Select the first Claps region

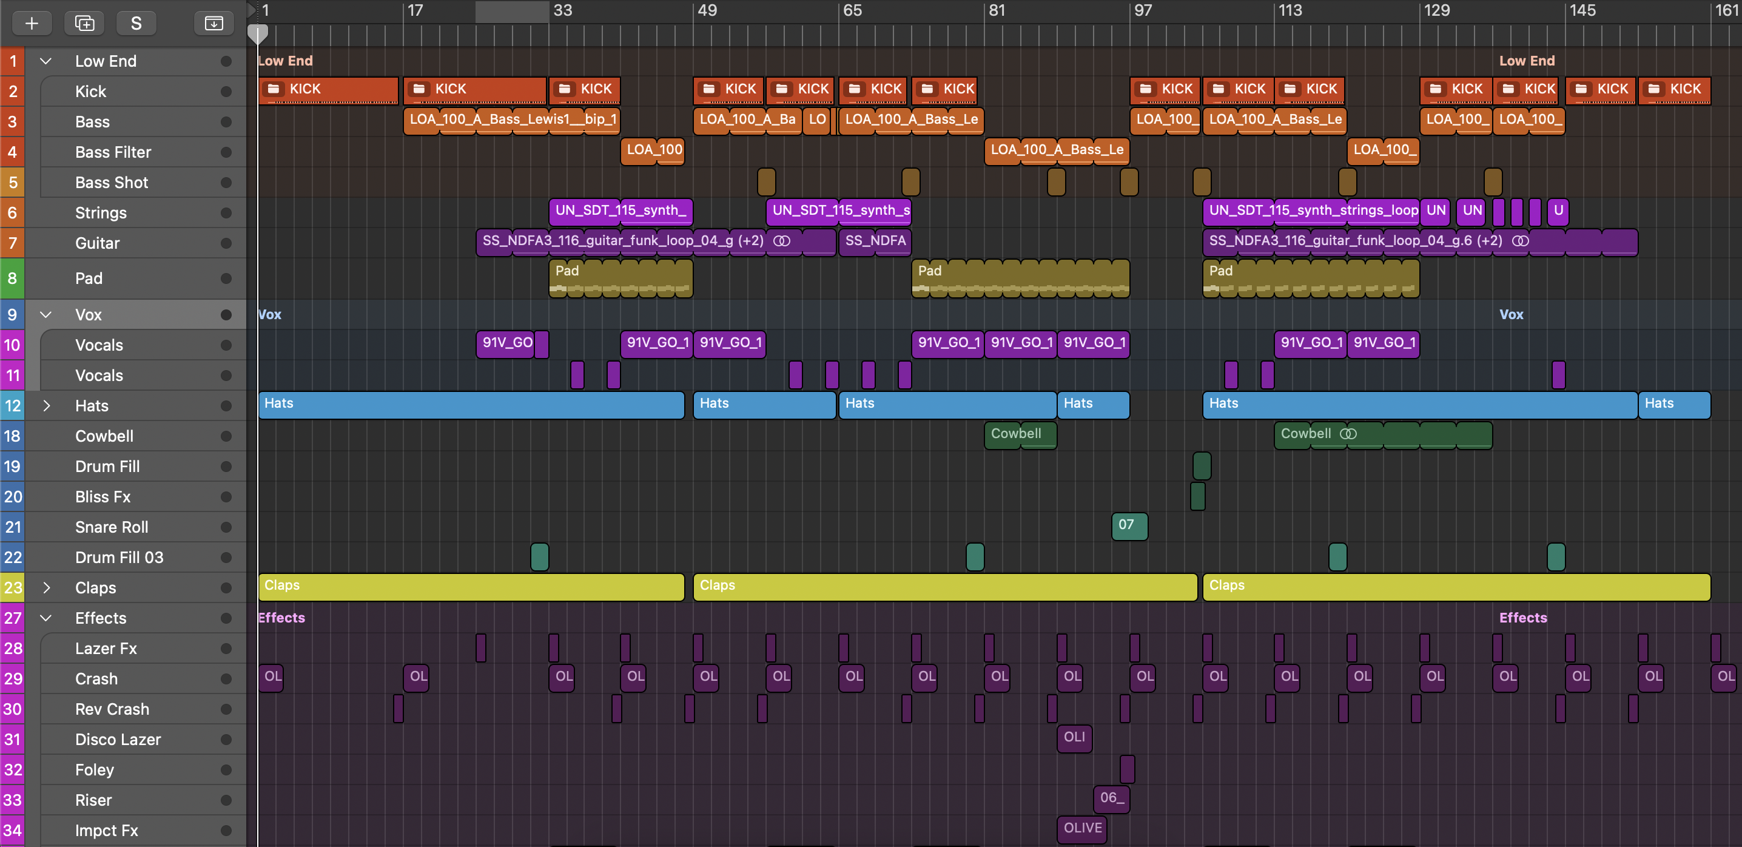click(471, 587)
